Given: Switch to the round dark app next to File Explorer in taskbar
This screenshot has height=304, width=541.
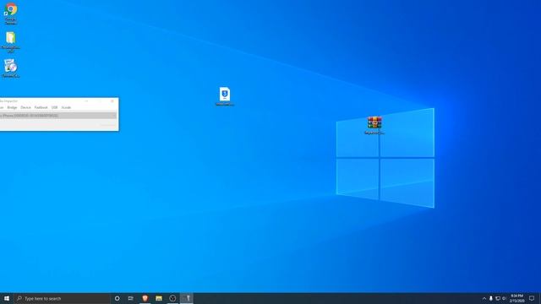Looking at the screenshot, I should 172,298.
